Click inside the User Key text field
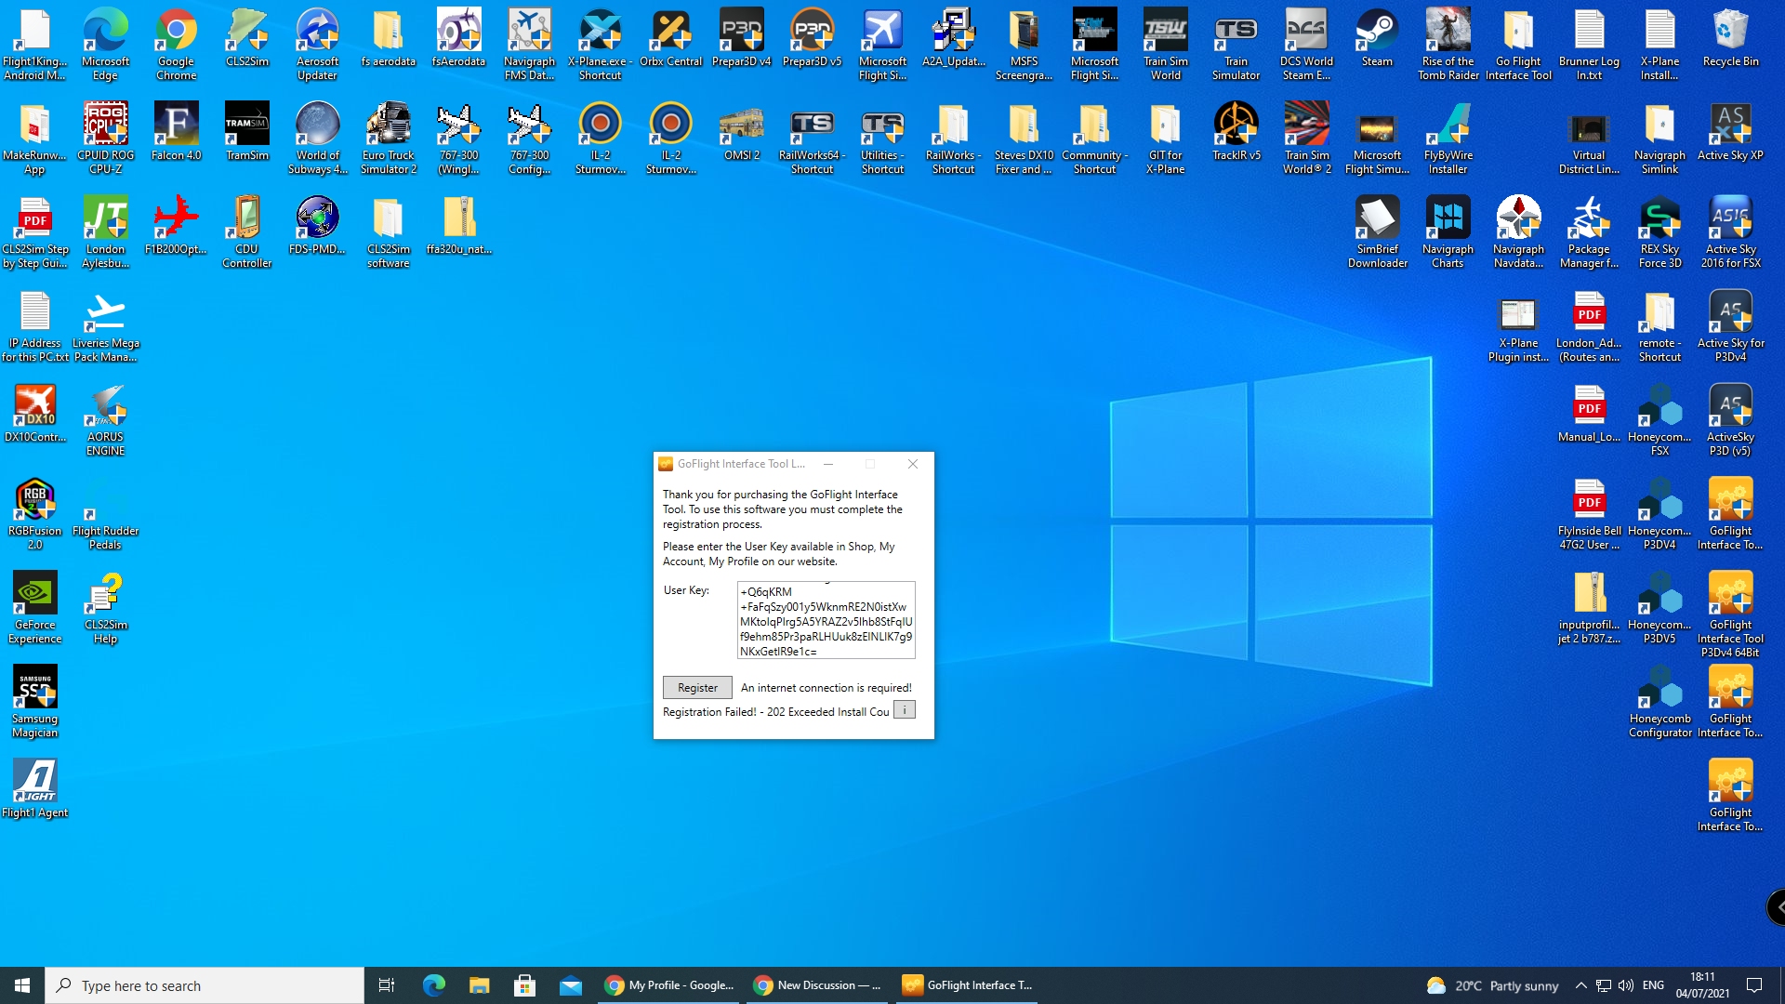This screenshot has height=1004, width=1785. point(826,620)
